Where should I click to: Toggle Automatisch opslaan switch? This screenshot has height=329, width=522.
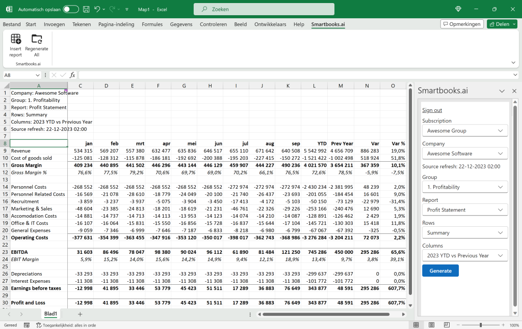click(71, 9)
